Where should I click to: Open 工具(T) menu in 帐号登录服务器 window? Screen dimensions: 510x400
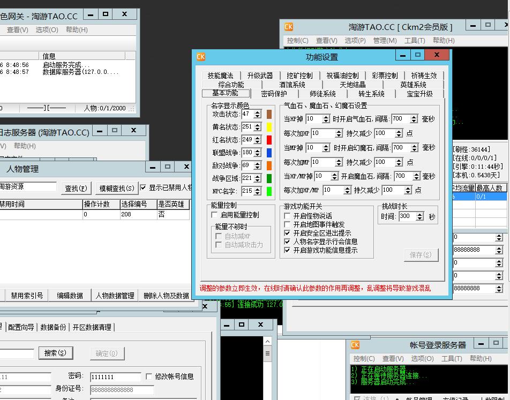coord(451,358)
